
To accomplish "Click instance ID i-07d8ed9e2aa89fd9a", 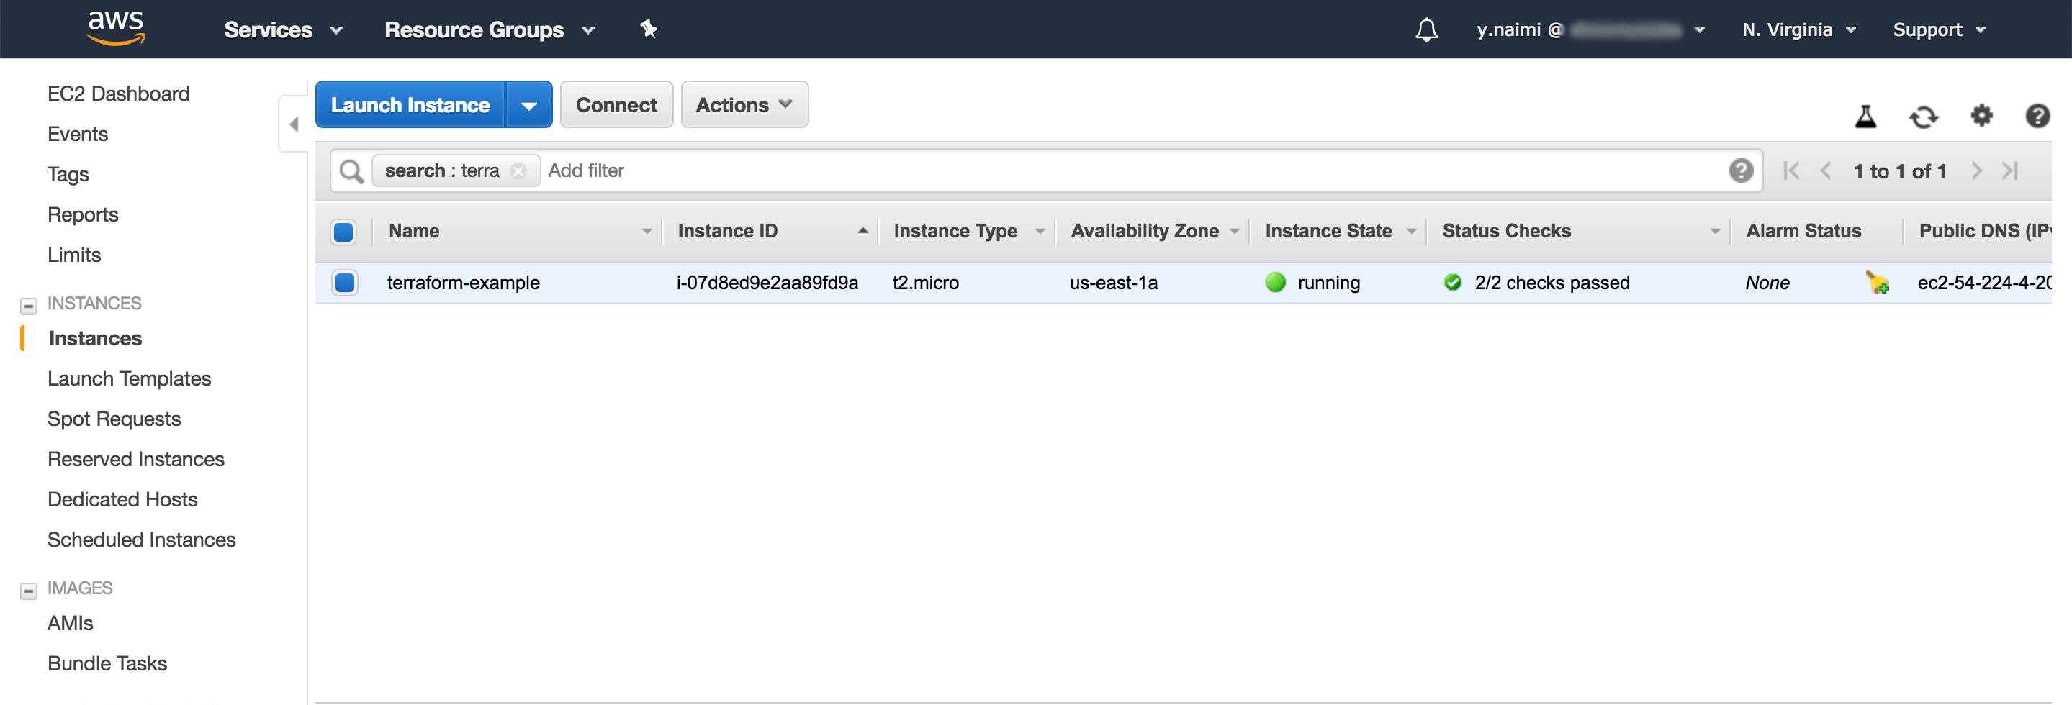I will click(x=767, y=282).
